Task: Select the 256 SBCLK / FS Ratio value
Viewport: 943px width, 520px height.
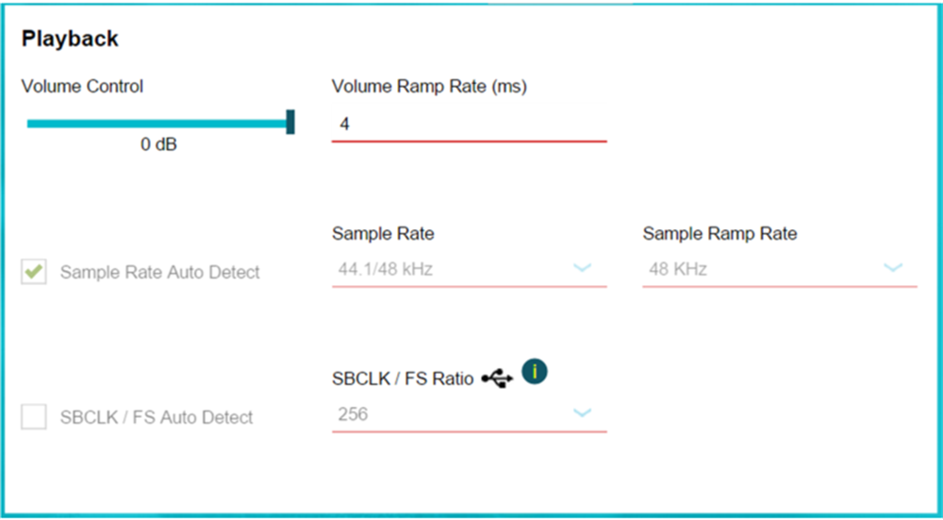Action: coord(353,413)
